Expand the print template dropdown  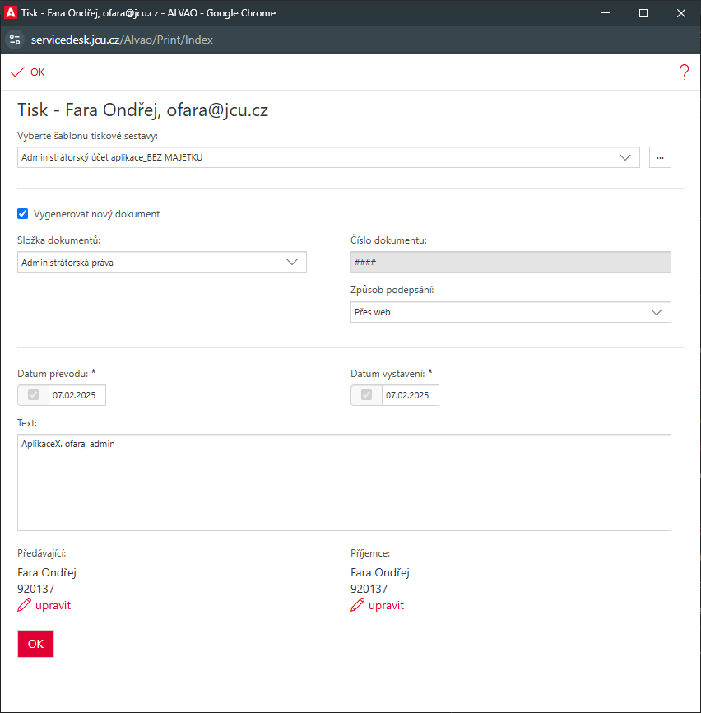click(x=328, y=157)
